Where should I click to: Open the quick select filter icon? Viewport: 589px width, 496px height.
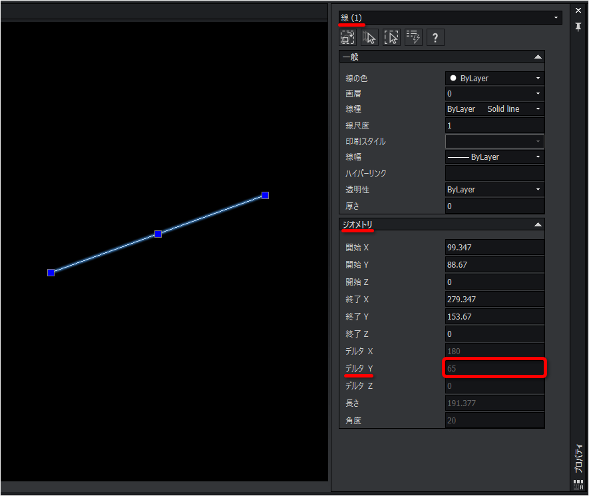point(413,37)
